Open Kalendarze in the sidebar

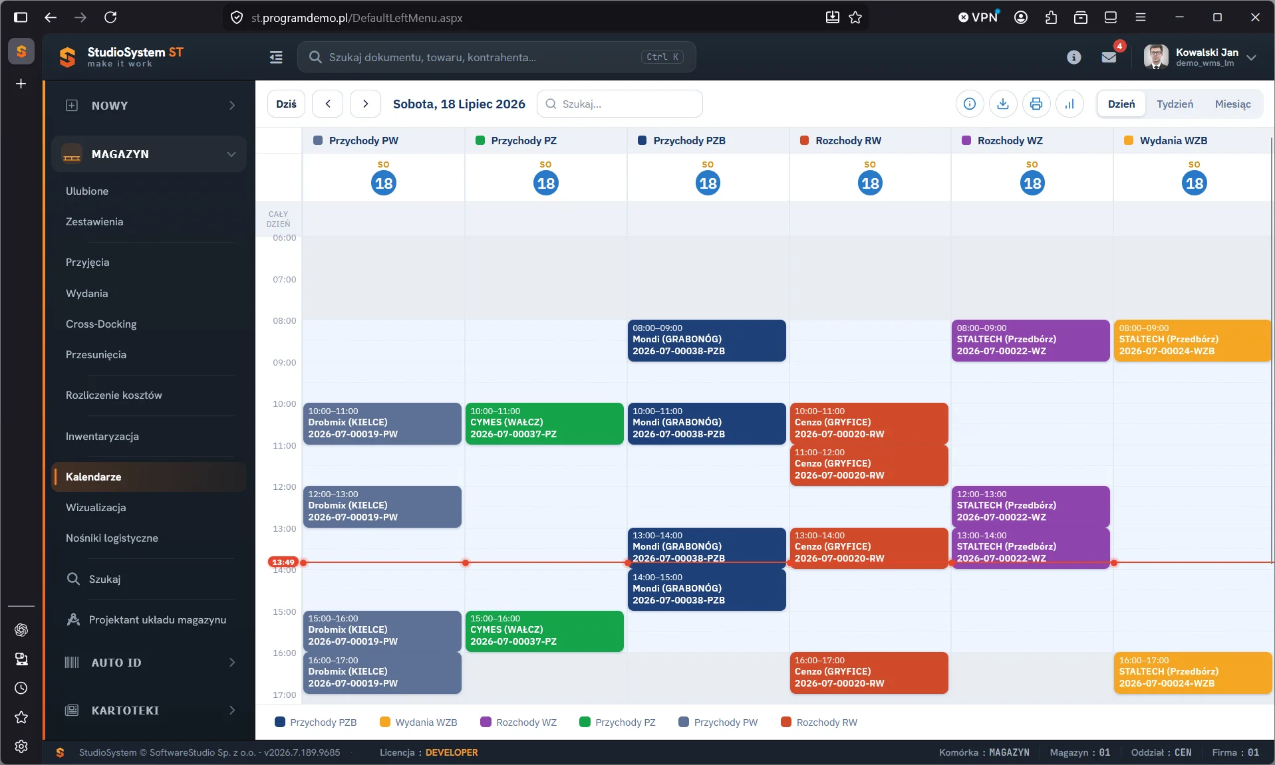click(149, 477)
